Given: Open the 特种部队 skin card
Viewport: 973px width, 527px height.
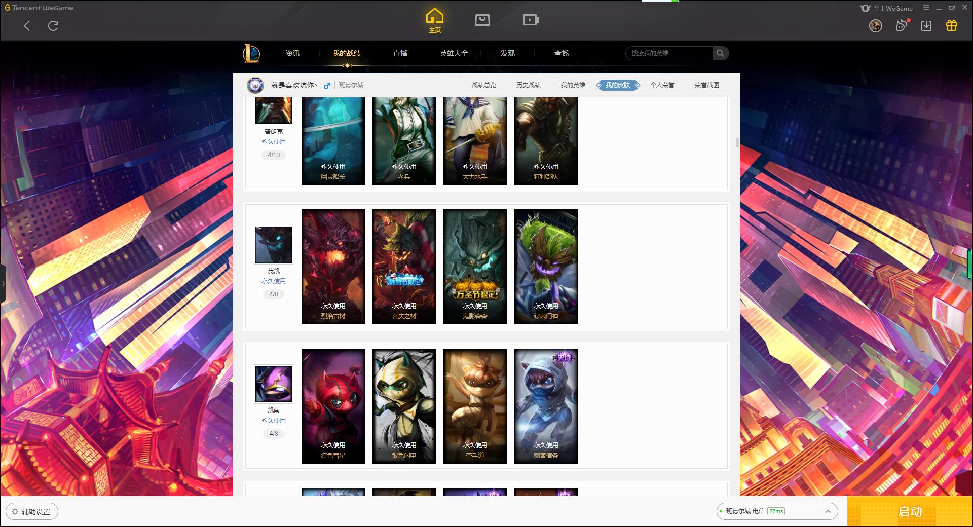Looking at the screenshot, I should pyautogui.click(x=546, y=141).
